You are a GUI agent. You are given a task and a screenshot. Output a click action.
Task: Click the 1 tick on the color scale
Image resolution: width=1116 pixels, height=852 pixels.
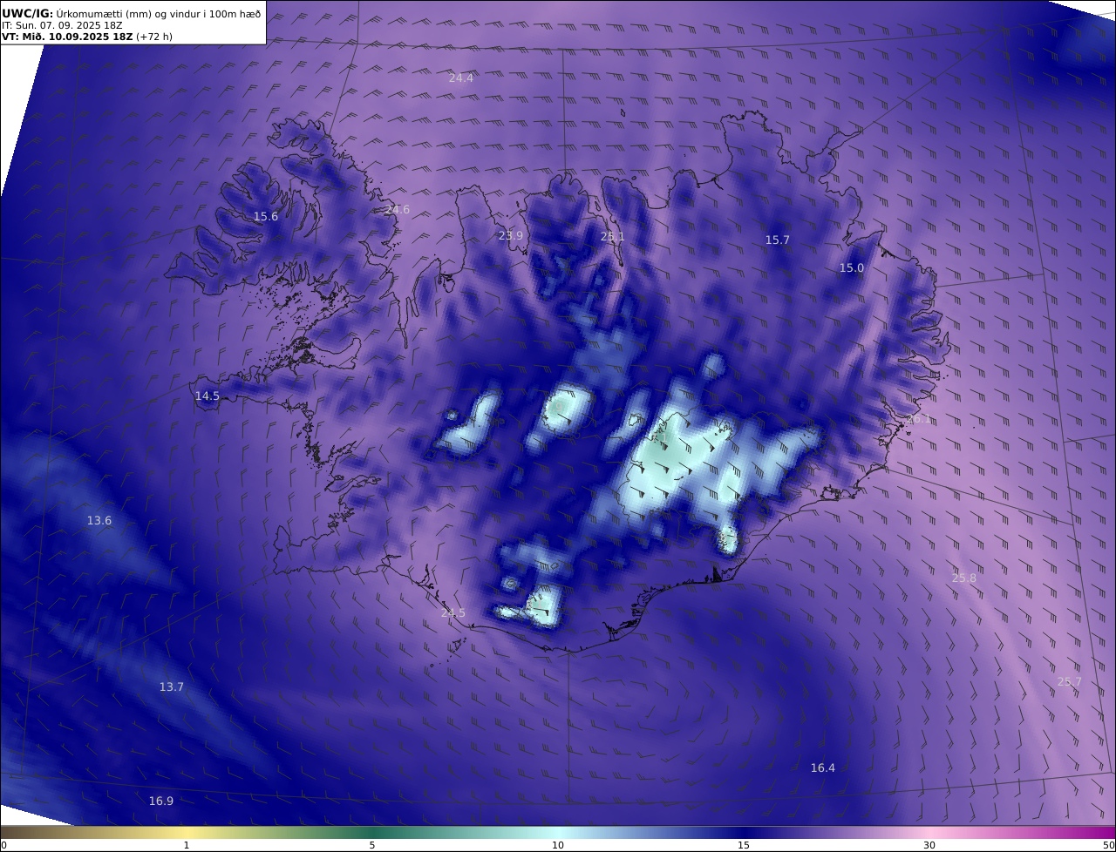tap(187, 845)
